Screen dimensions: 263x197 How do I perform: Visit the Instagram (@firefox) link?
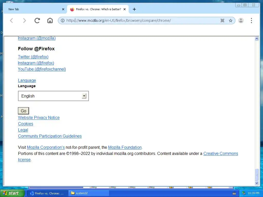click(36, 63)
